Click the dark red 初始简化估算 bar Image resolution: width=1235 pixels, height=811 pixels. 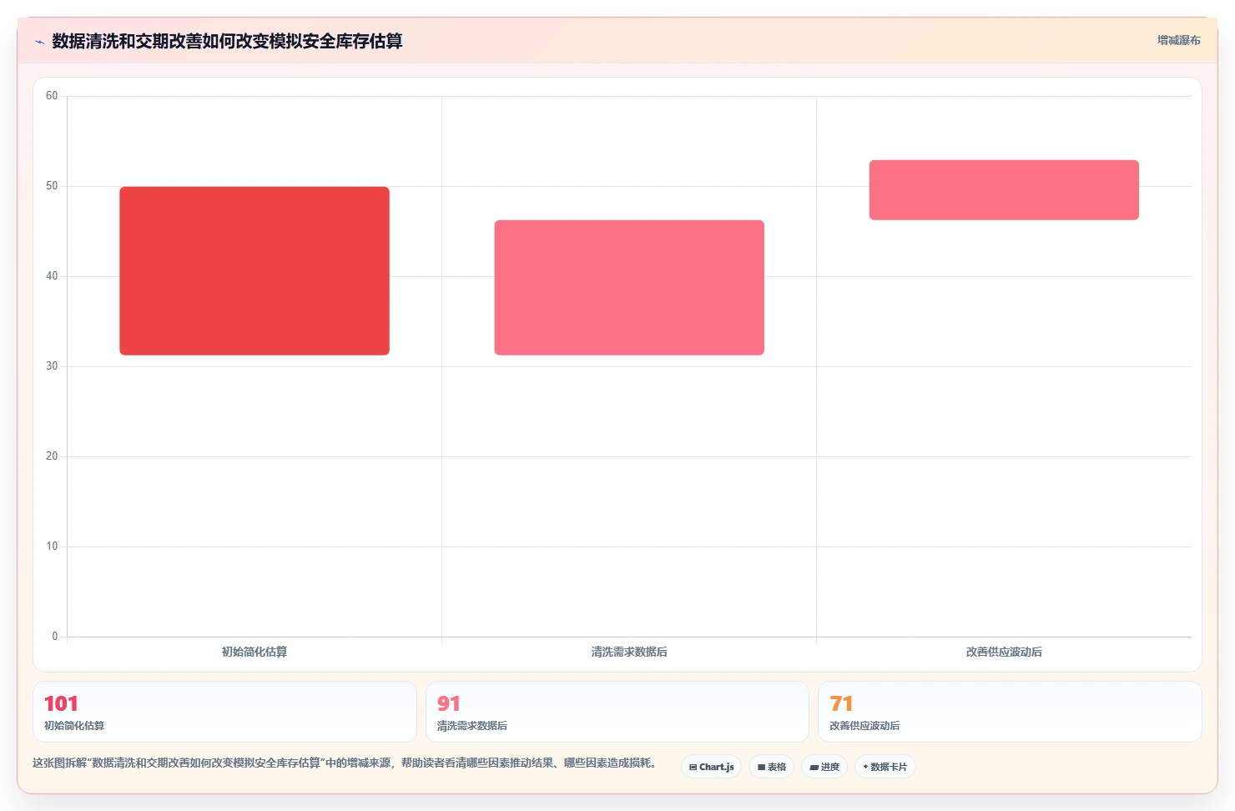pos(255,271)
